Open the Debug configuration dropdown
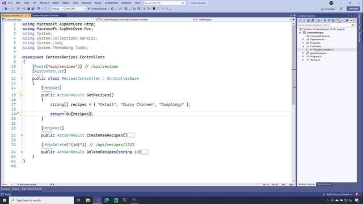The height and width of the screenshot is (204, 363). pos(58,9)
